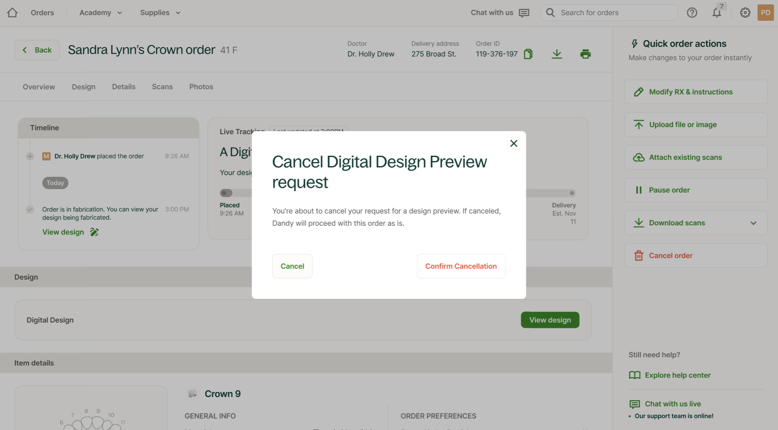Open settings via the gear icon

(x=745, y=13)
